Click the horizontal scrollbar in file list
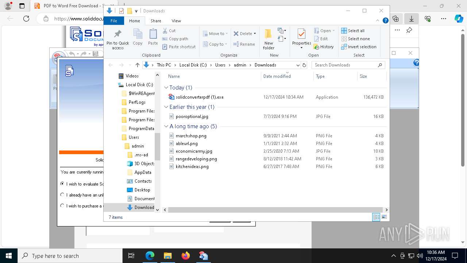Screen dimensions: 467x263 [275, 210]
